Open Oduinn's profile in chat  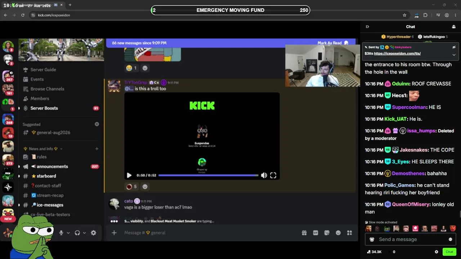click(x=401, y=84)
